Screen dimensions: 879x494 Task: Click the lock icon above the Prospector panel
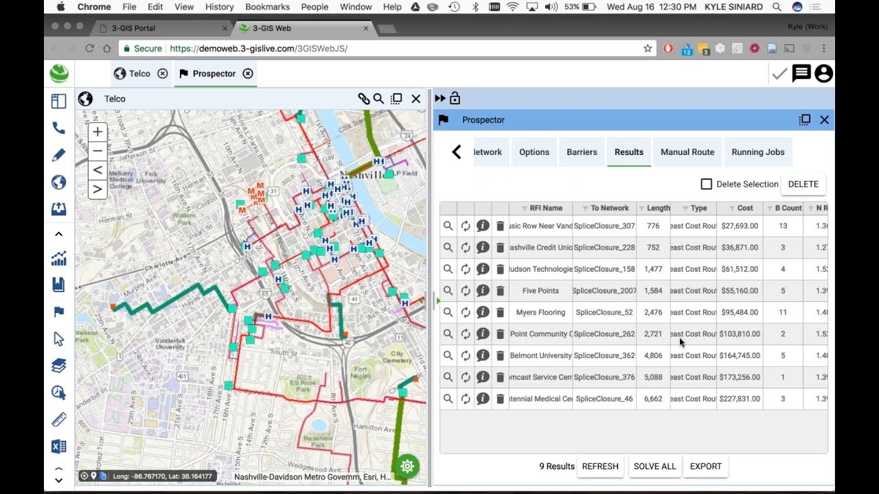[x=455, y=98]
